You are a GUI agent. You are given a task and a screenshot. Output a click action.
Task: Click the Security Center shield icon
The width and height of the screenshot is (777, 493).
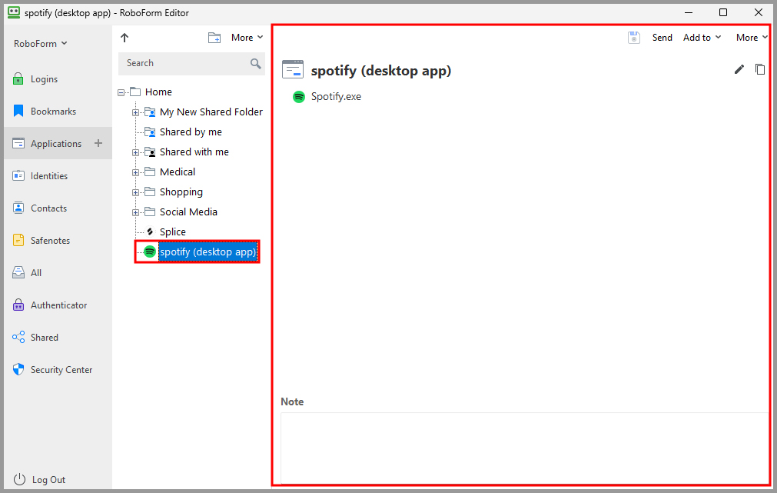(18, 369)
